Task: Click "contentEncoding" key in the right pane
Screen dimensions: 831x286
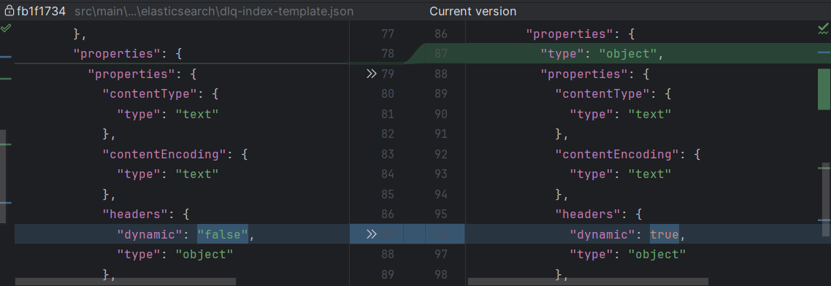Action: (x=617, y=154)
